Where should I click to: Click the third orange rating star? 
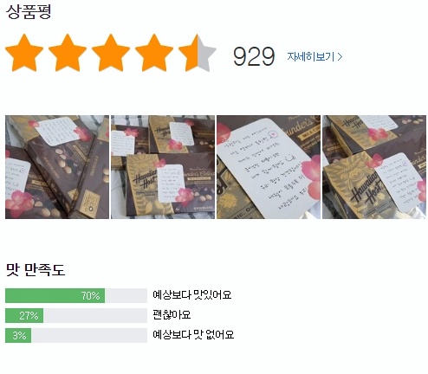[x=111, y=53]
